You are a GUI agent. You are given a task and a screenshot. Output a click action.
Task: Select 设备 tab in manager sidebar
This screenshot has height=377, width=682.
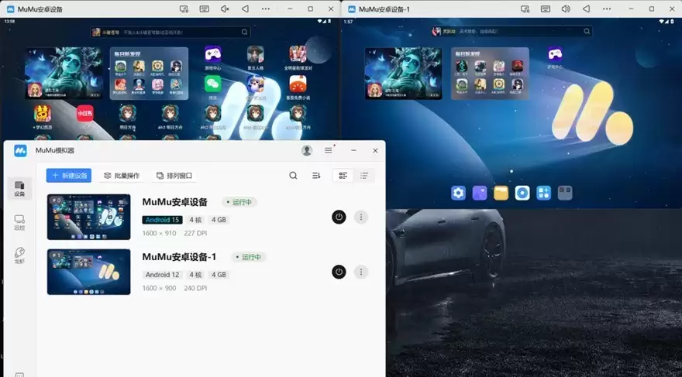[19, 189]
